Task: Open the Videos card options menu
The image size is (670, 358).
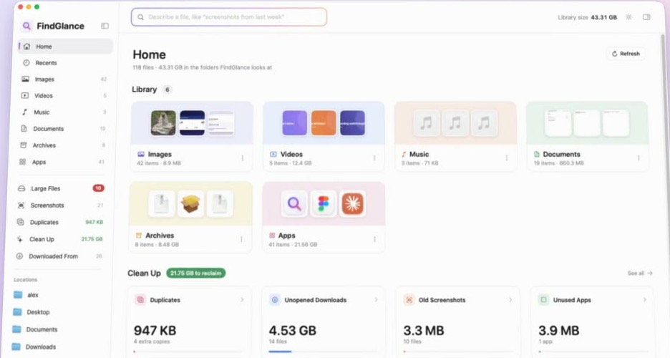Action: point(374,158)
